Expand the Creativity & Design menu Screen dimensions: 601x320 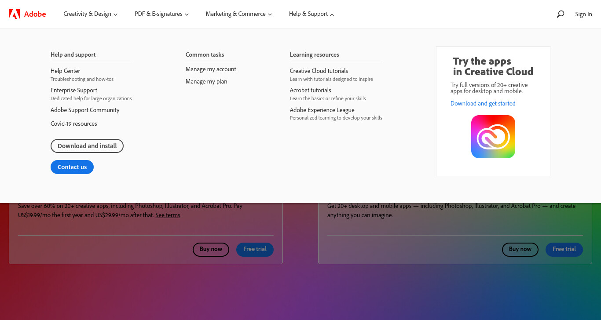[x=90, y=14]
